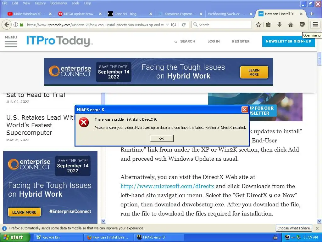Screen dimensions: 322x242
Task: Open the address bar history dropdown arrow
Action: point(167,25)
